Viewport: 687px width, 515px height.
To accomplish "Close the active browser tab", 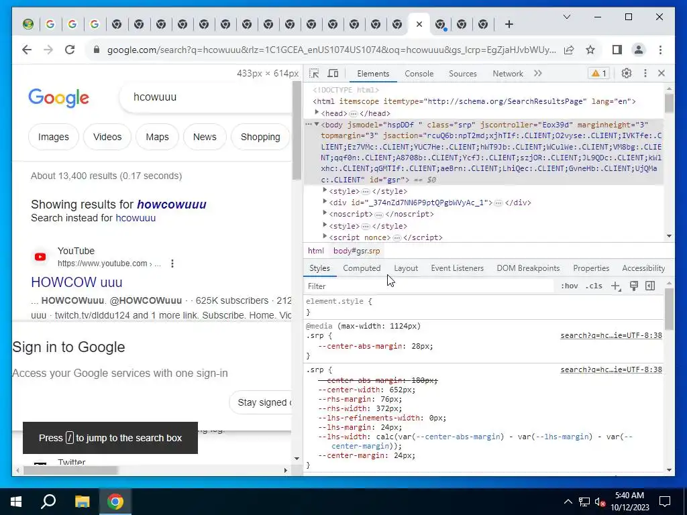I will coord(419,25).
